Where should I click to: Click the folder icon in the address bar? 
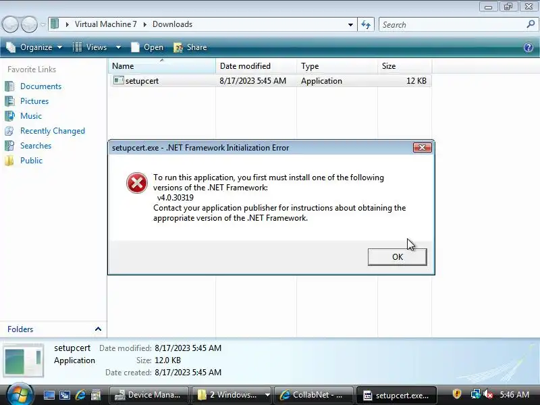[x=55, y=24]
